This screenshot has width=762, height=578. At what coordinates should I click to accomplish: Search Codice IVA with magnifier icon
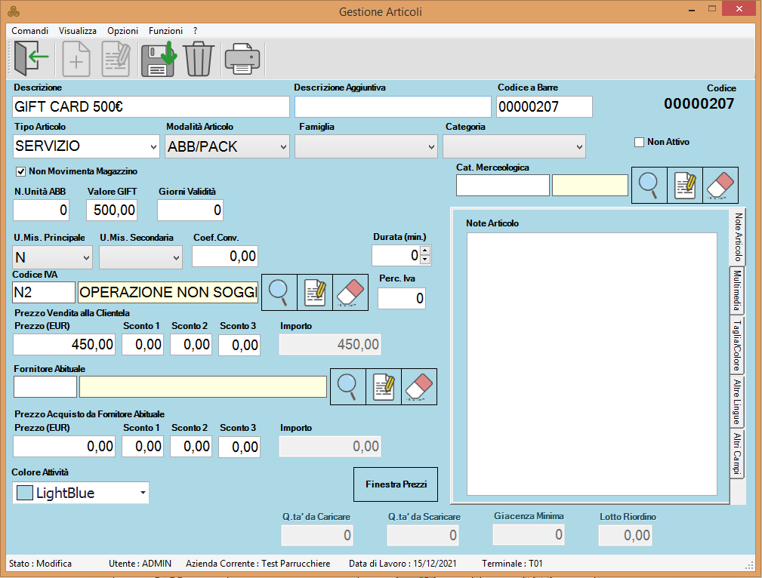279,292
